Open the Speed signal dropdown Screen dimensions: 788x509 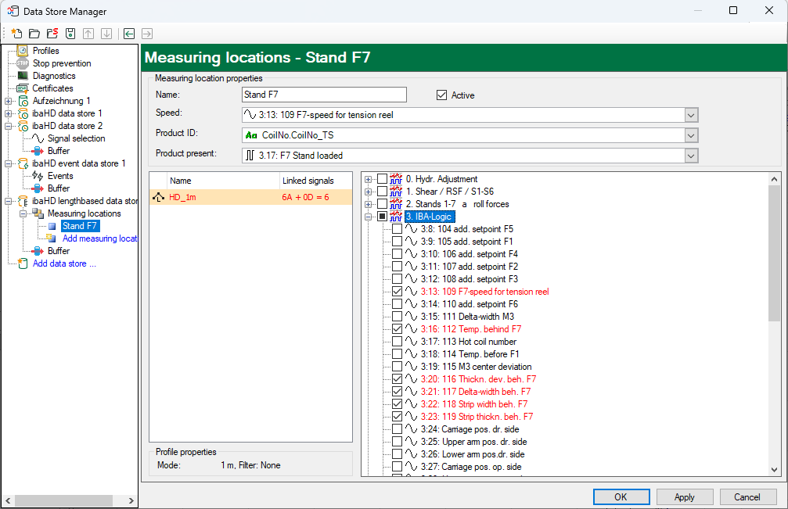point(691,115)
